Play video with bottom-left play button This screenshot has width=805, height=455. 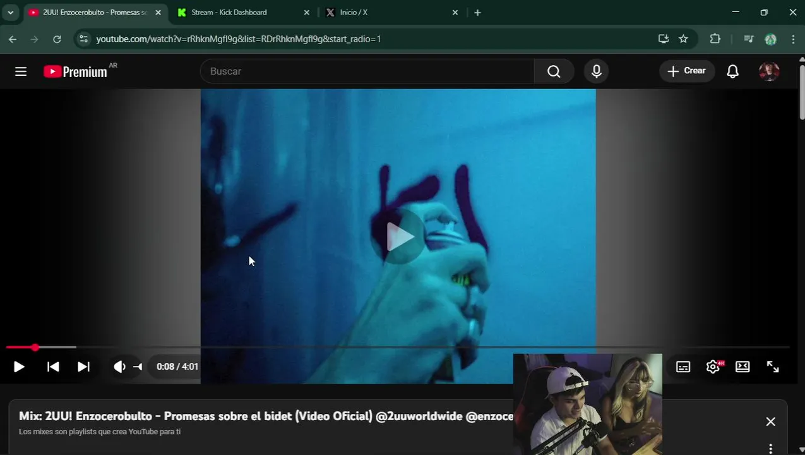pos(19,367)
